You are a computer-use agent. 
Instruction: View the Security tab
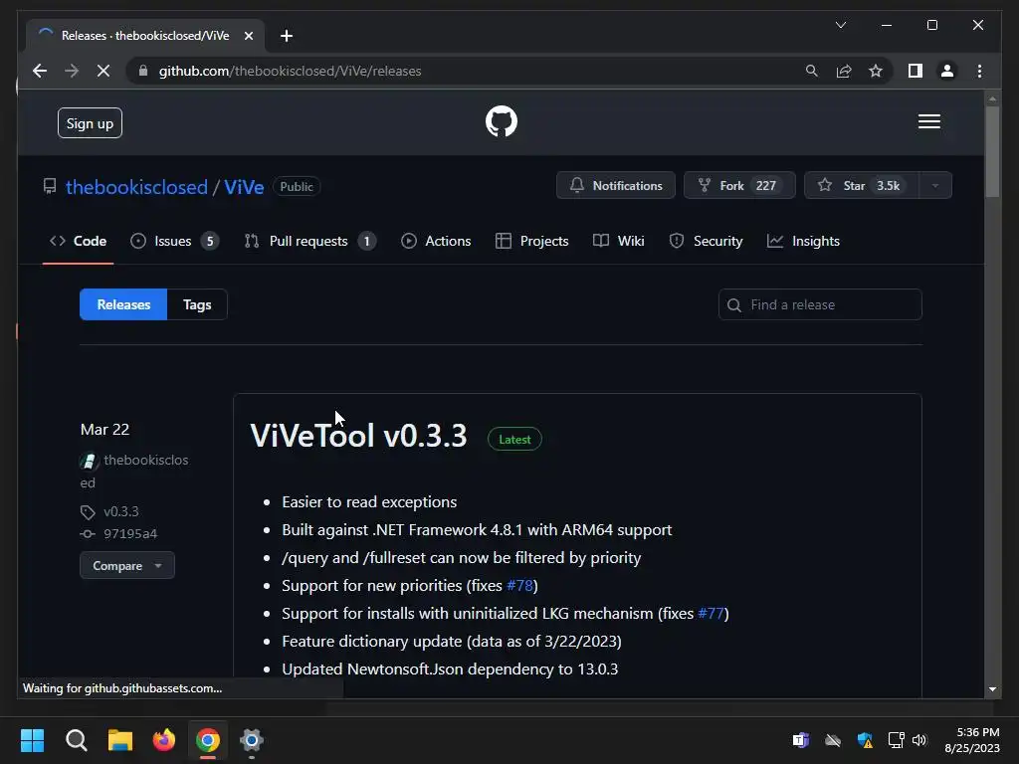click(706, 241)
